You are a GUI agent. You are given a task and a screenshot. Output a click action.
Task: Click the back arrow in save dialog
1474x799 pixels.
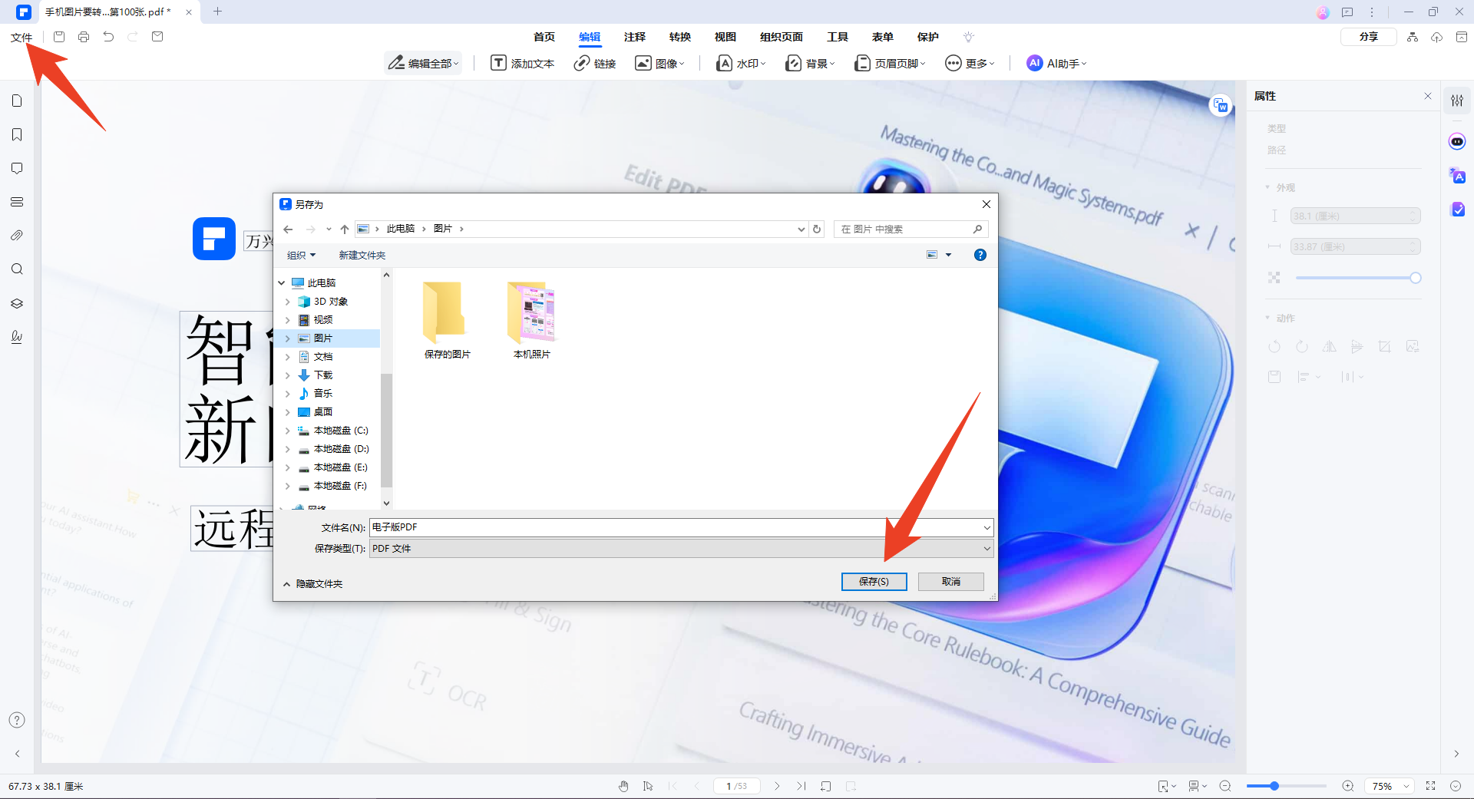288,229
